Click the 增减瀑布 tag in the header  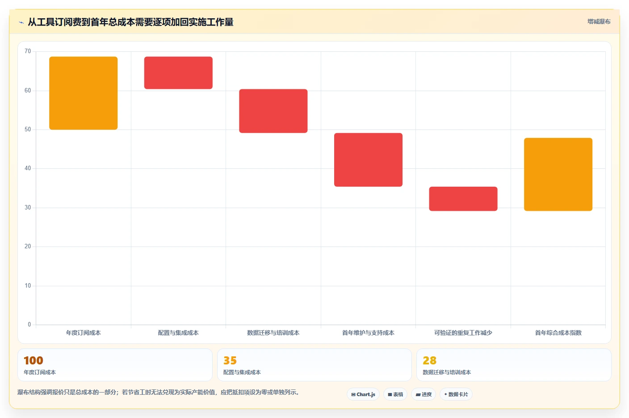[x=599, y=21]
